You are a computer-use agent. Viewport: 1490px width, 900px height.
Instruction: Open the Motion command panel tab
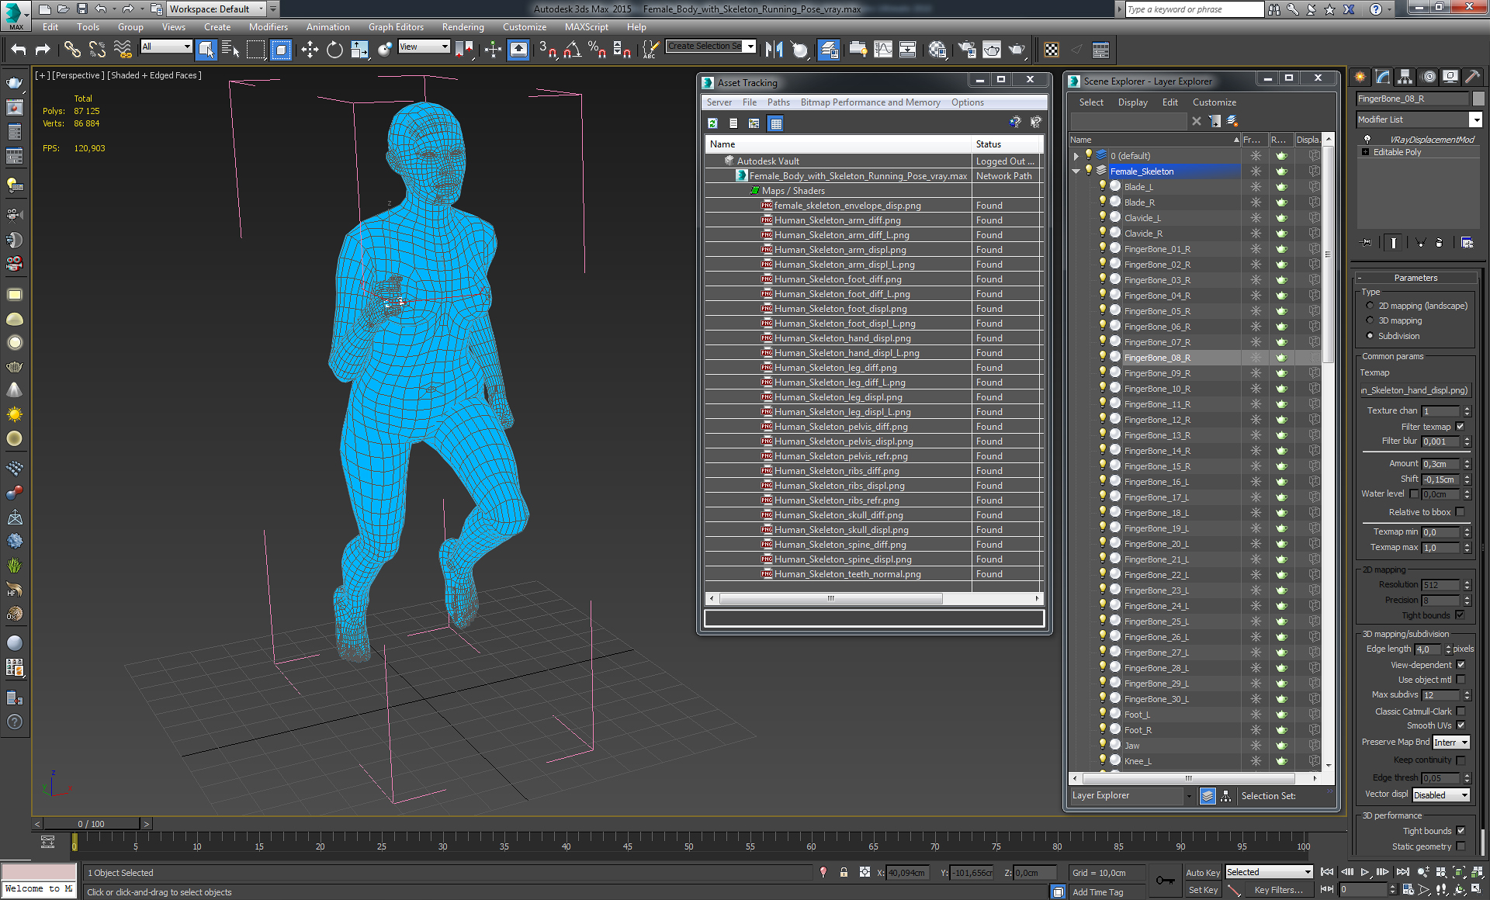pyautogui.click(x=1428, y=77)
